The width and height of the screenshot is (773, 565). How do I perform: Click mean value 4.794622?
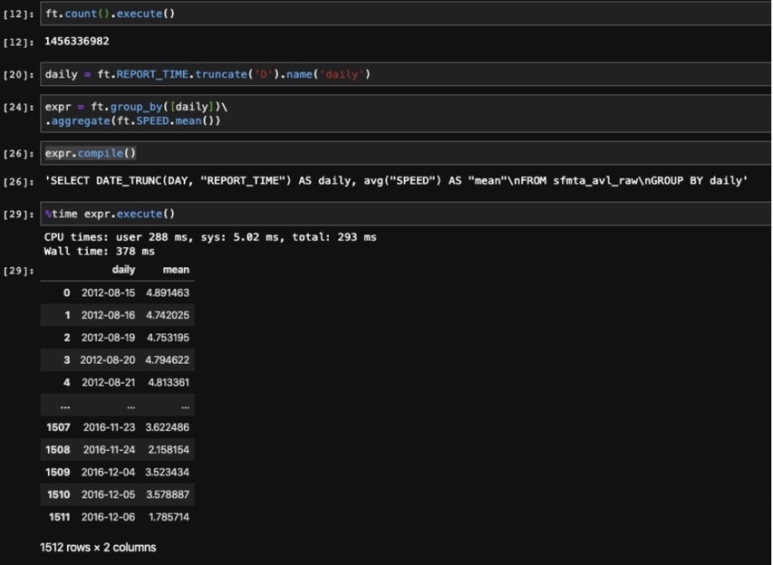point(167,360)
